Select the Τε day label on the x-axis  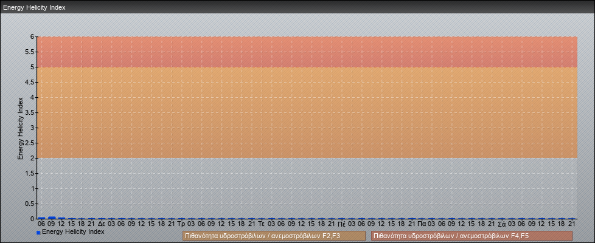click(262, 224)
